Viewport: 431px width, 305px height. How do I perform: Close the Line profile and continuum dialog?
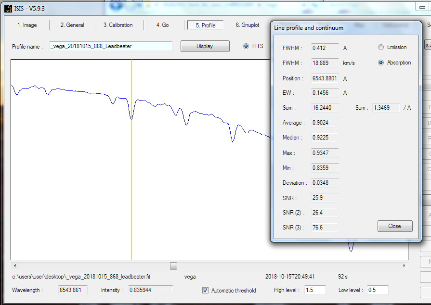[x=394, y=226]
